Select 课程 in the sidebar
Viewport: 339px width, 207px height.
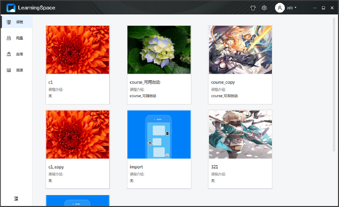(16, 22)
